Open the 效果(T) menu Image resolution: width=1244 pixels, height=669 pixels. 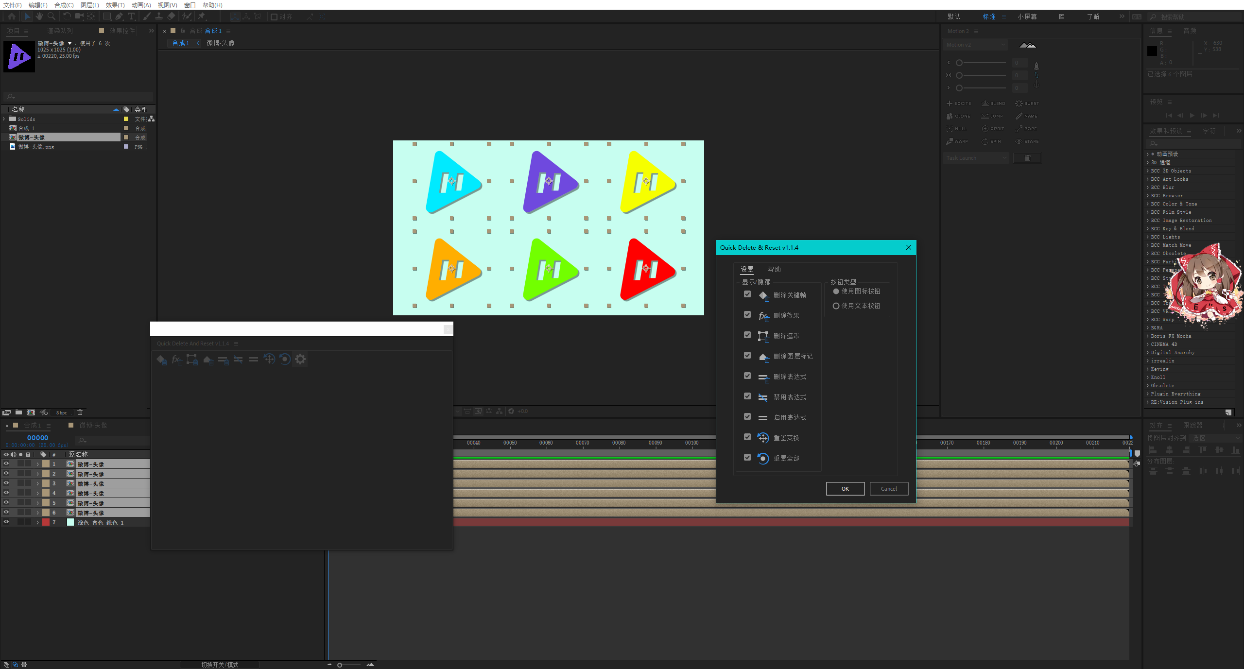(x=115, y=5)
